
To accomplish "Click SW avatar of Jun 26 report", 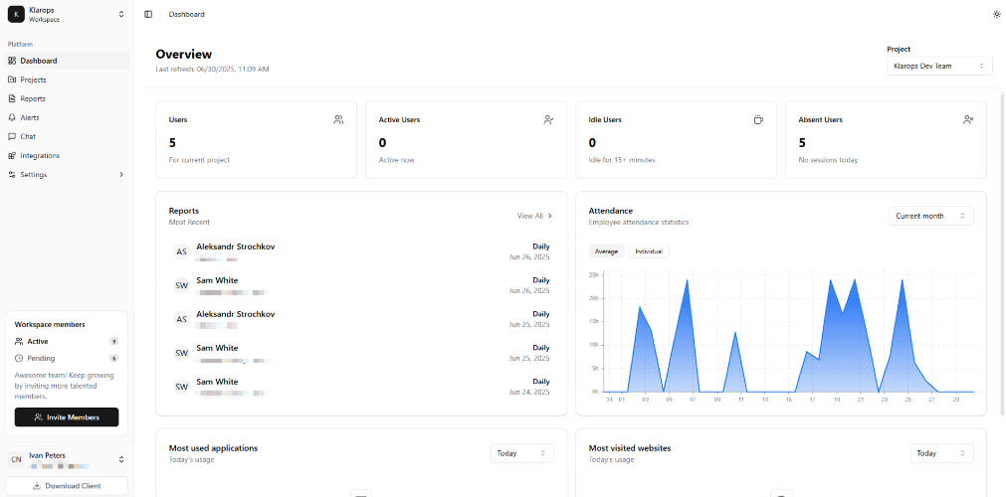I will click(x=181, y=285).
